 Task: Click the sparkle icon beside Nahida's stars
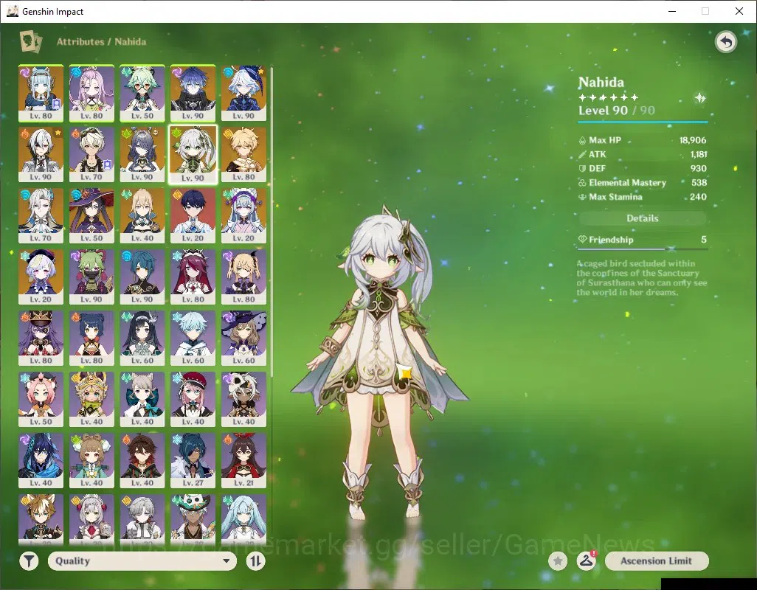coord(699,98)
